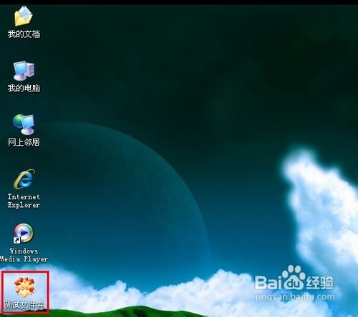The image size is (358, 317).
Task: Click the 网上邻居 network icon
Action: coord(24,124)
